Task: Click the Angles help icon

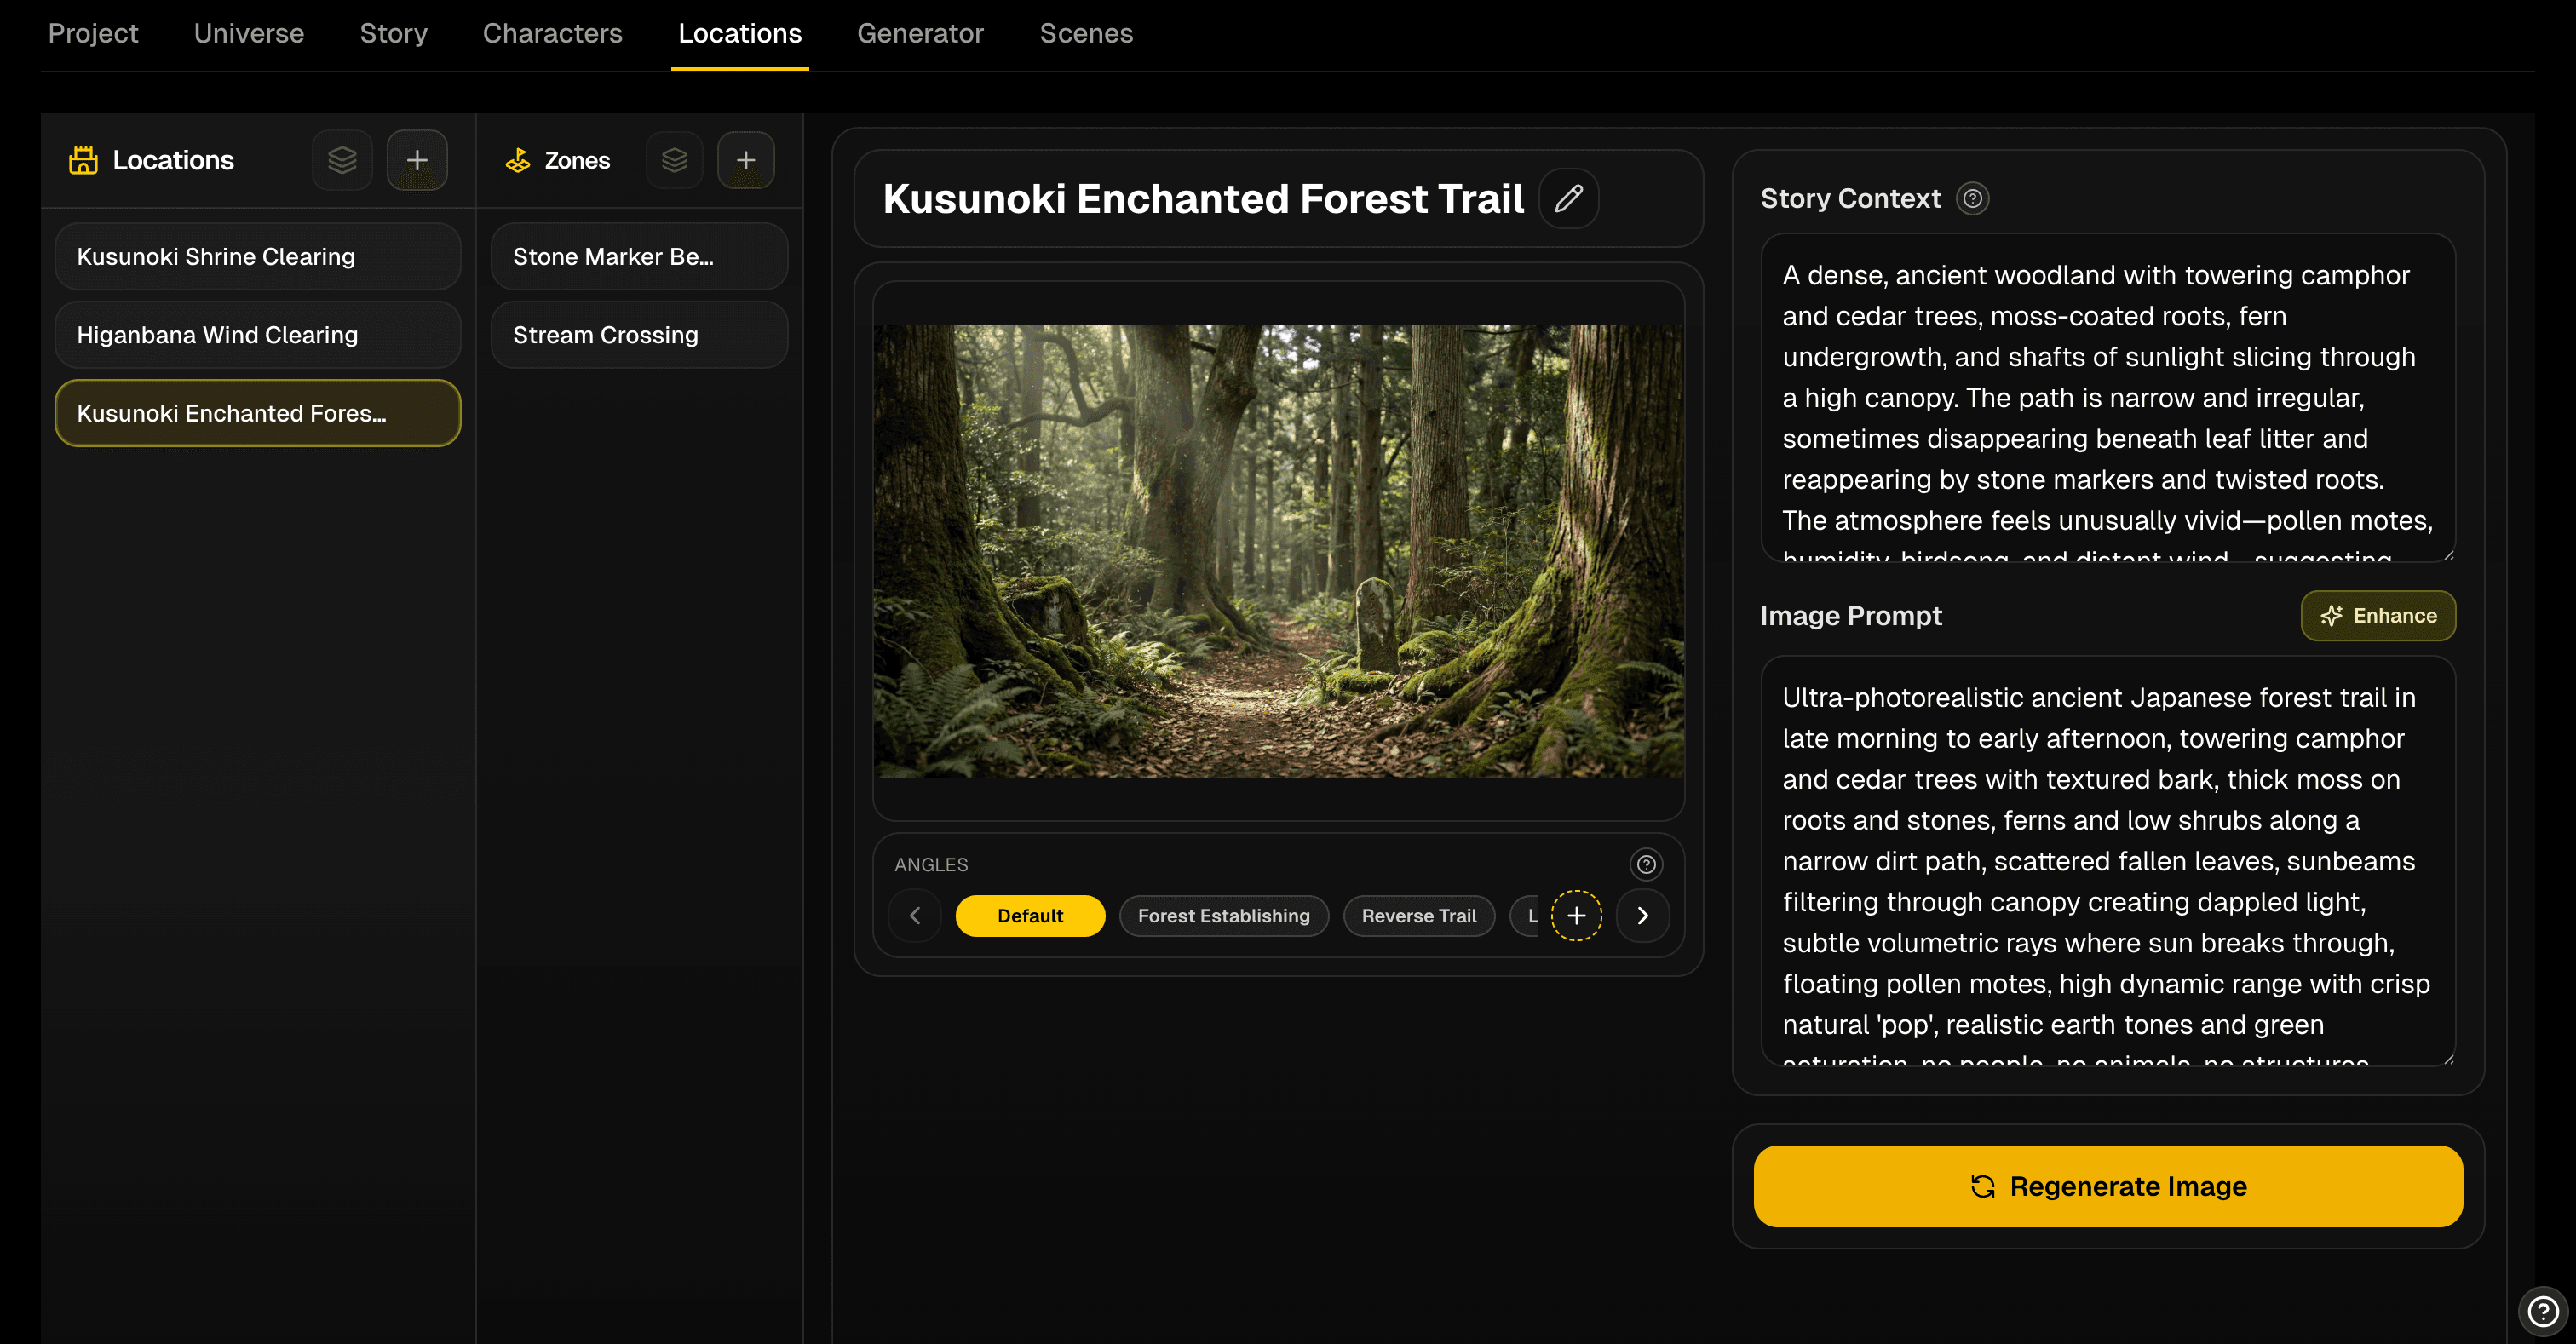Action: (x=1645, y=864)
